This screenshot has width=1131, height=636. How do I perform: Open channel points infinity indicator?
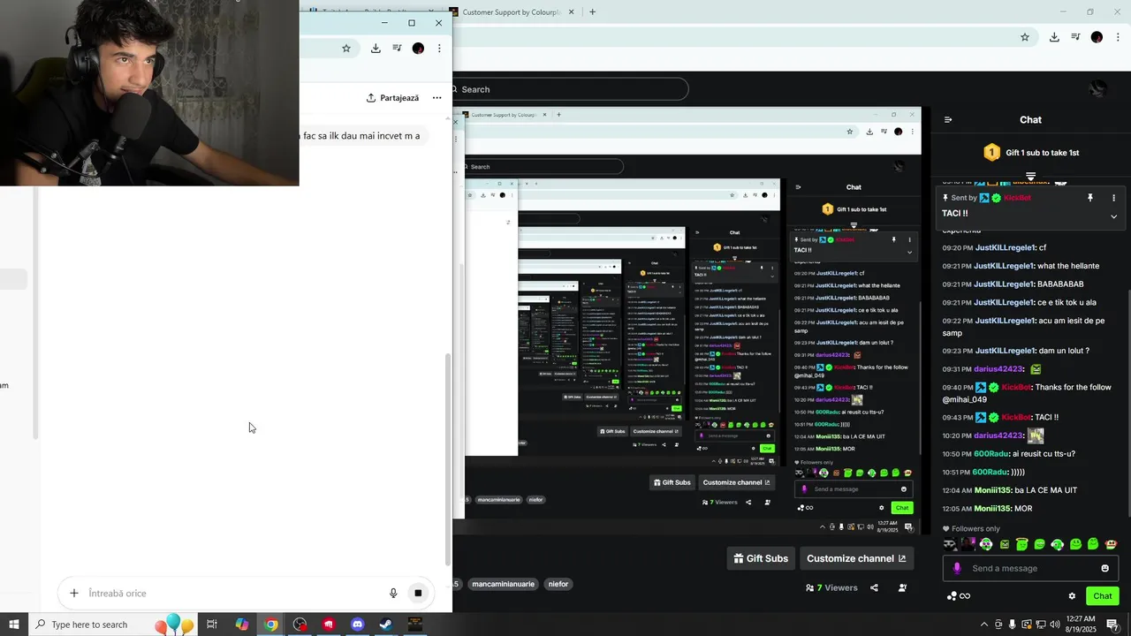(x=959, y=596)
